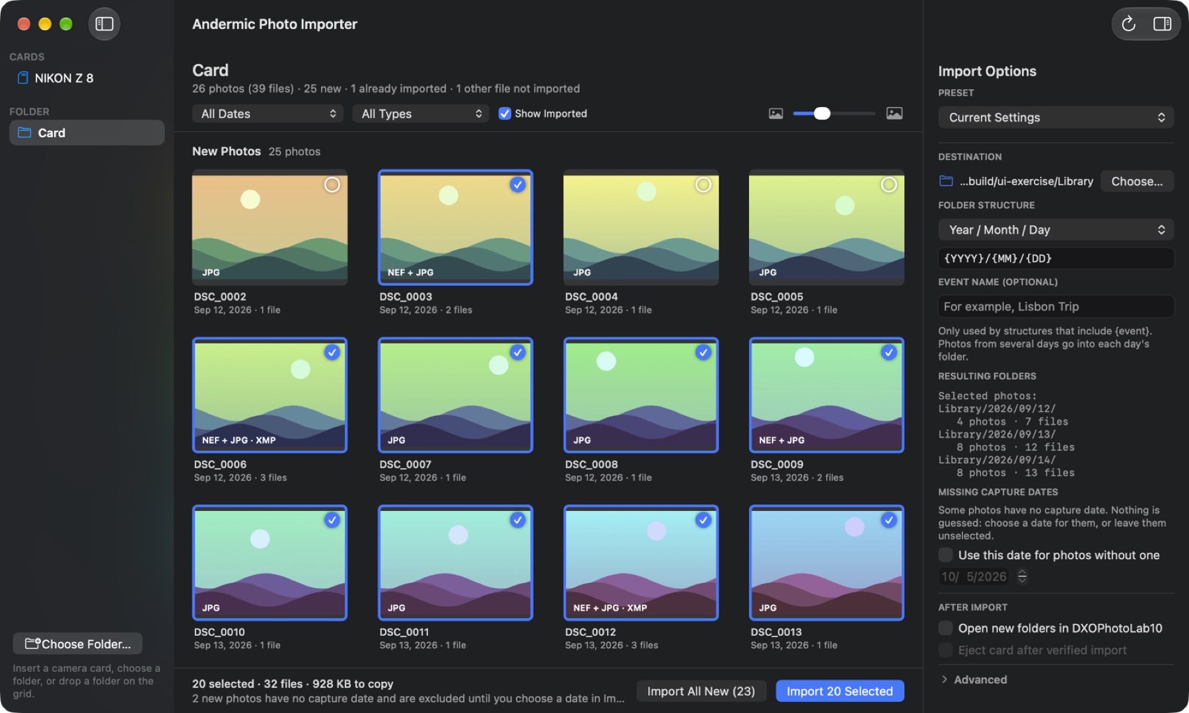
Task: Click the 'DSC_0005' file name label
Action: coord(777,296)
